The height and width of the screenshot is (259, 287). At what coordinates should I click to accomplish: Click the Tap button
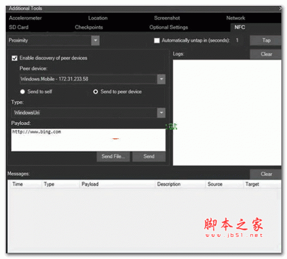266,40
